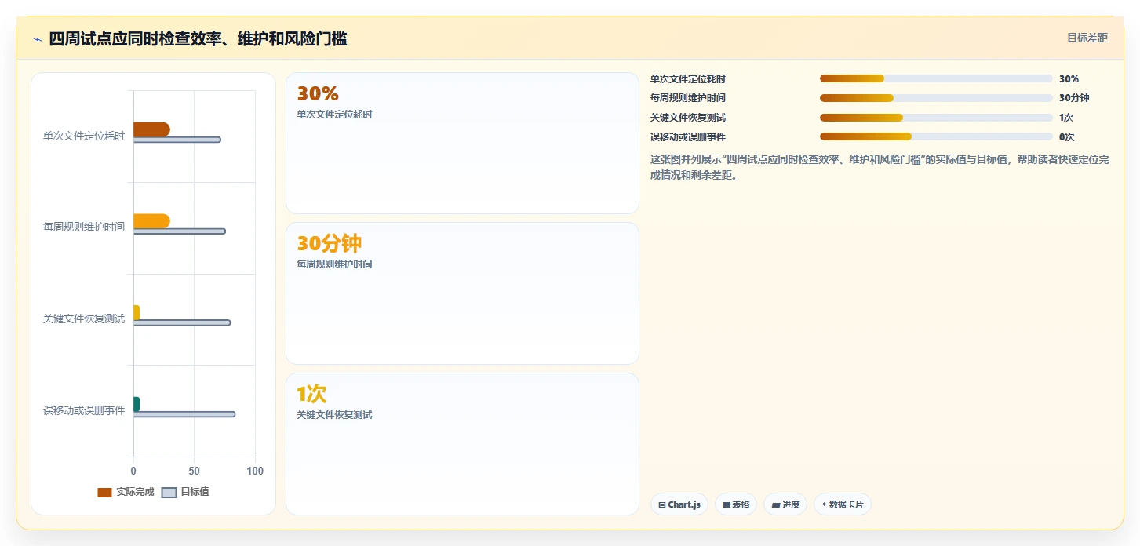Click the description paragraph starting 这张图并列展示

880,167
